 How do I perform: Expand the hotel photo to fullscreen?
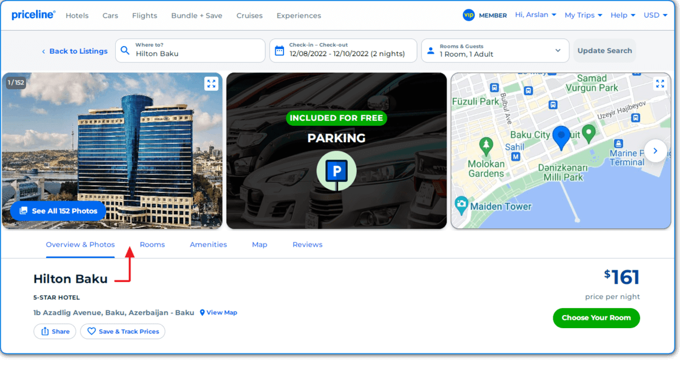pos(211,83)
